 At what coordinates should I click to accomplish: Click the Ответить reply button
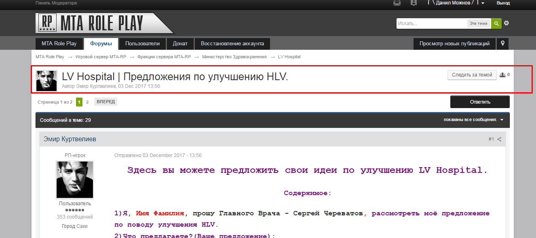(480, 102)
